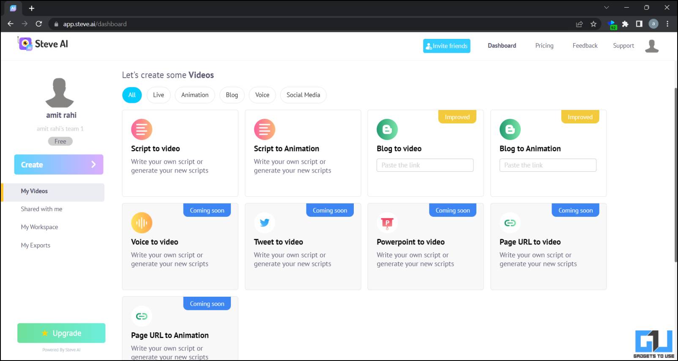Click the Script to video card icon
The image size is (678, 361).
click(142, 129)
